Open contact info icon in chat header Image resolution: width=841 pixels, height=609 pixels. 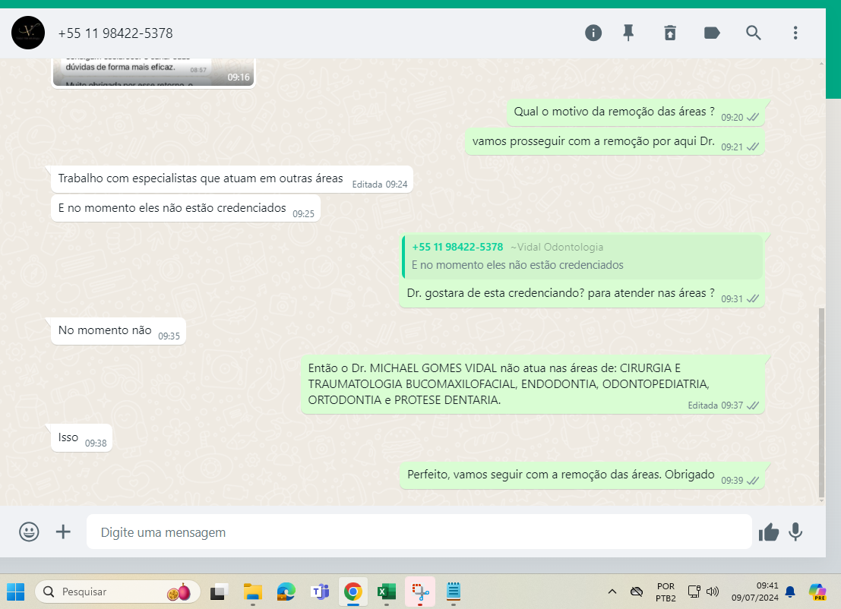[593, 33]
